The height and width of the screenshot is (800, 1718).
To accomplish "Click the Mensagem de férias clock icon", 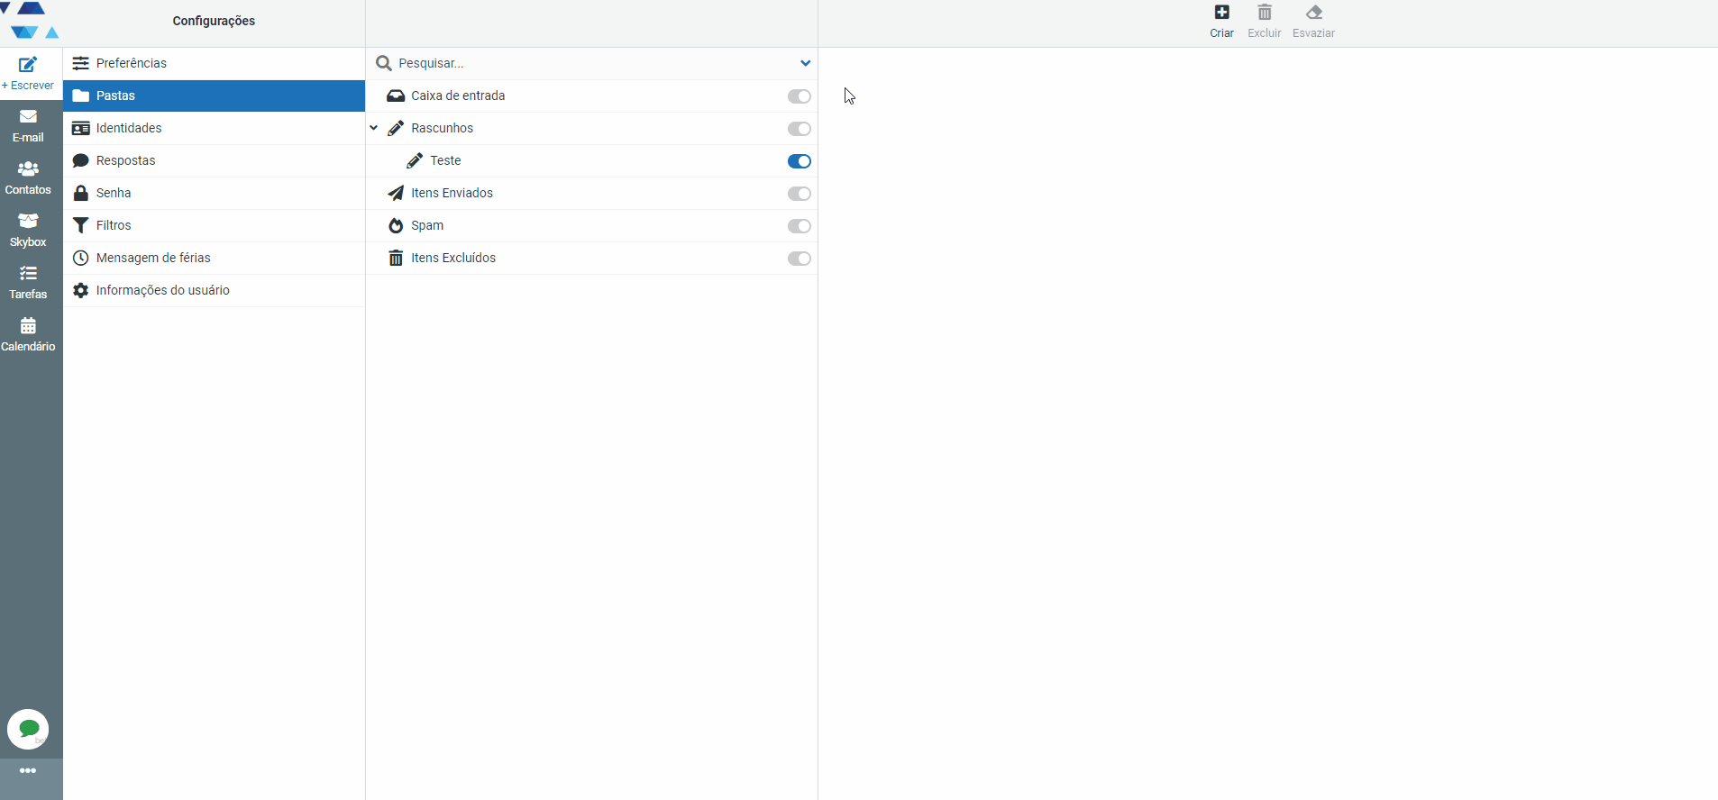I will point(81,258).
